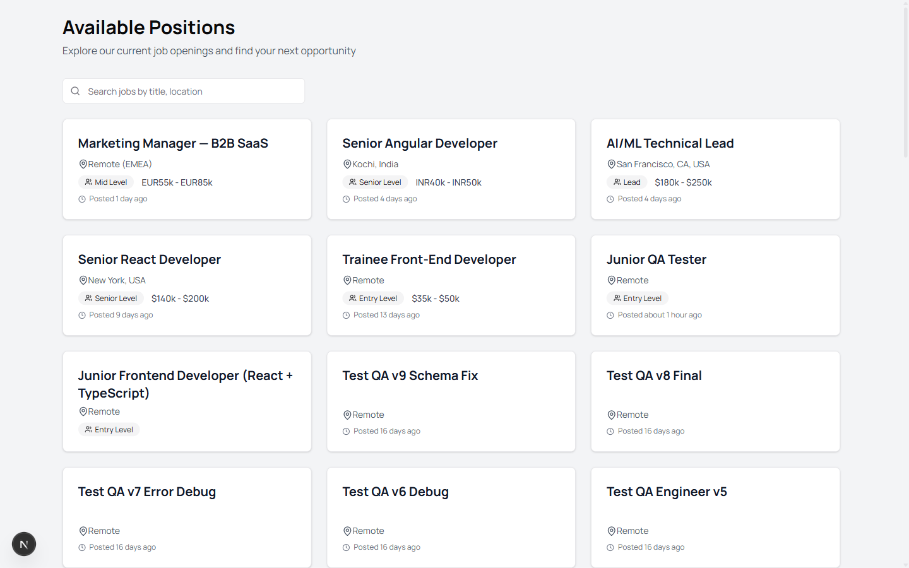The image size is (909, 568).
Task: Open Junior QA Tester posting
Action: (656, 260)
